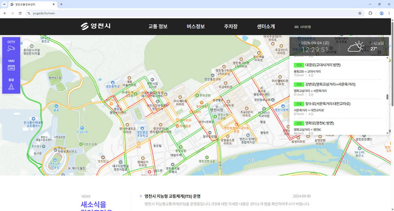Open the 사이트맵 hamburger link

(302, 27)
